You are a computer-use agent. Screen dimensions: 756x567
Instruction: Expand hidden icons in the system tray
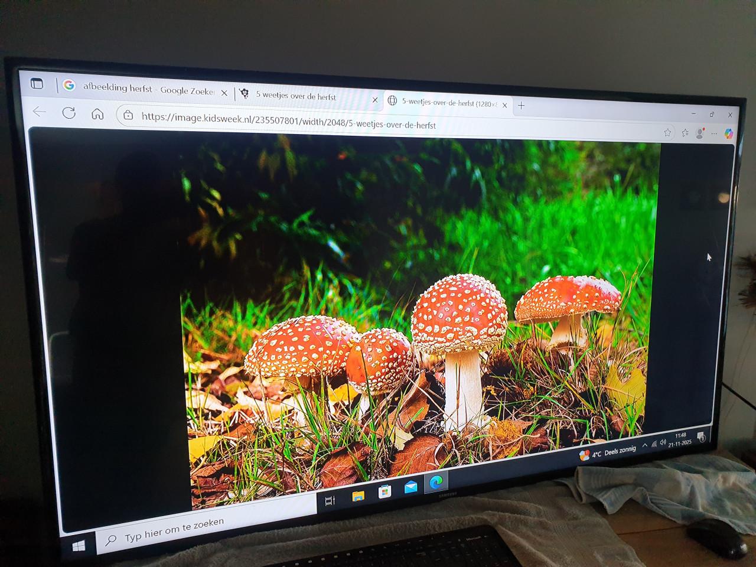(x=644, y=445)
